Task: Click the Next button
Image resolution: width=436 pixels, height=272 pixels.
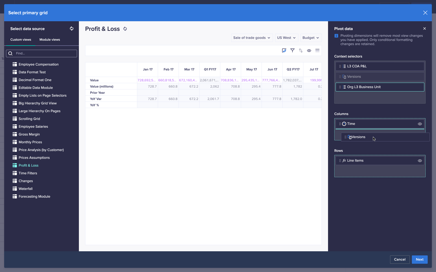Action: pos(419,259)
